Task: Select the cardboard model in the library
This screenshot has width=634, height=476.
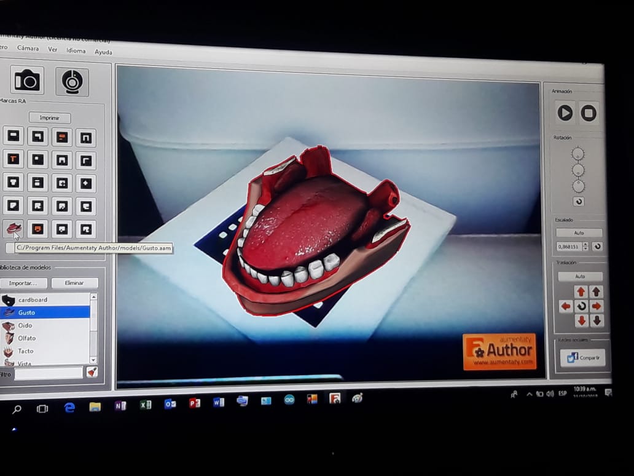Action: point(45,299)
